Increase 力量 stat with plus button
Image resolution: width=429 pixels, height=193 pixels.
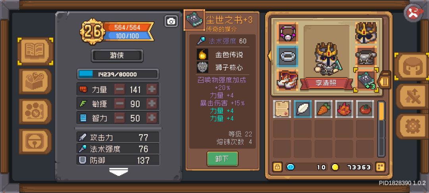click(152, 89)
